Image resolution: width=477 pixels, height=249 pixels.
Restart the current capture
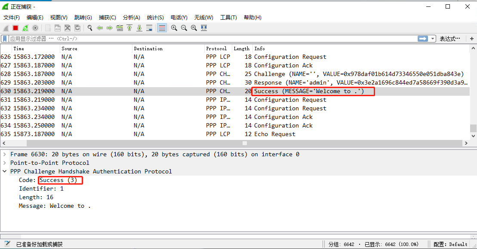coord(25,28)
